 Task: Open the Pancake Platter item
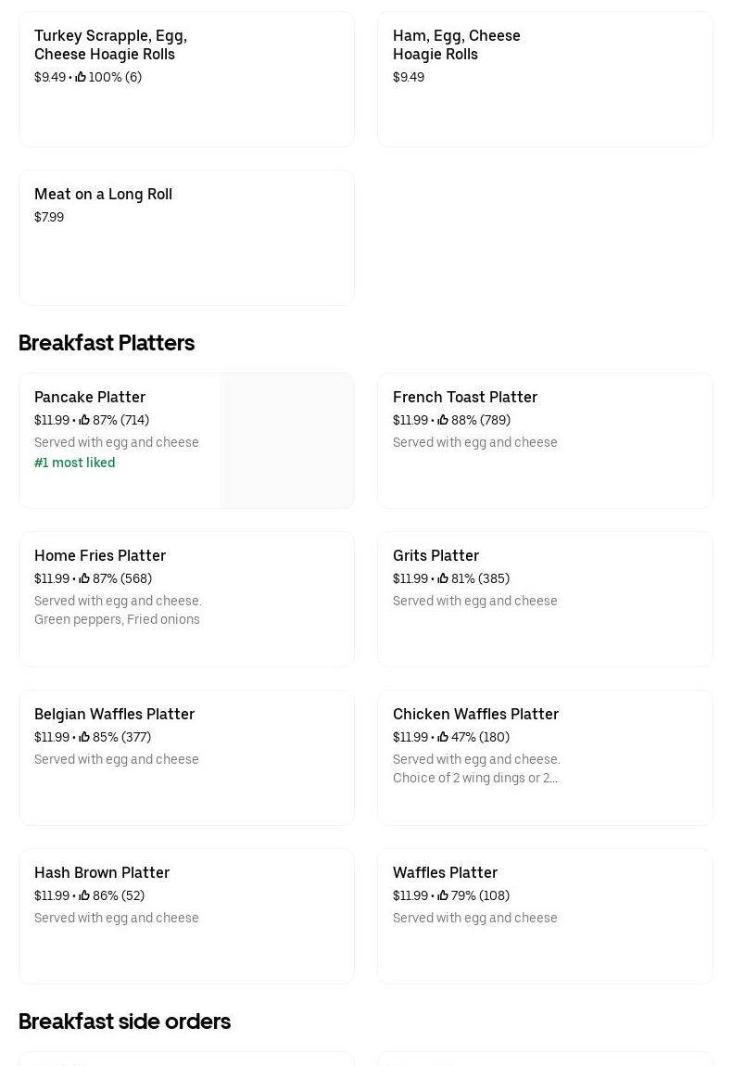(x=90, y=397)
